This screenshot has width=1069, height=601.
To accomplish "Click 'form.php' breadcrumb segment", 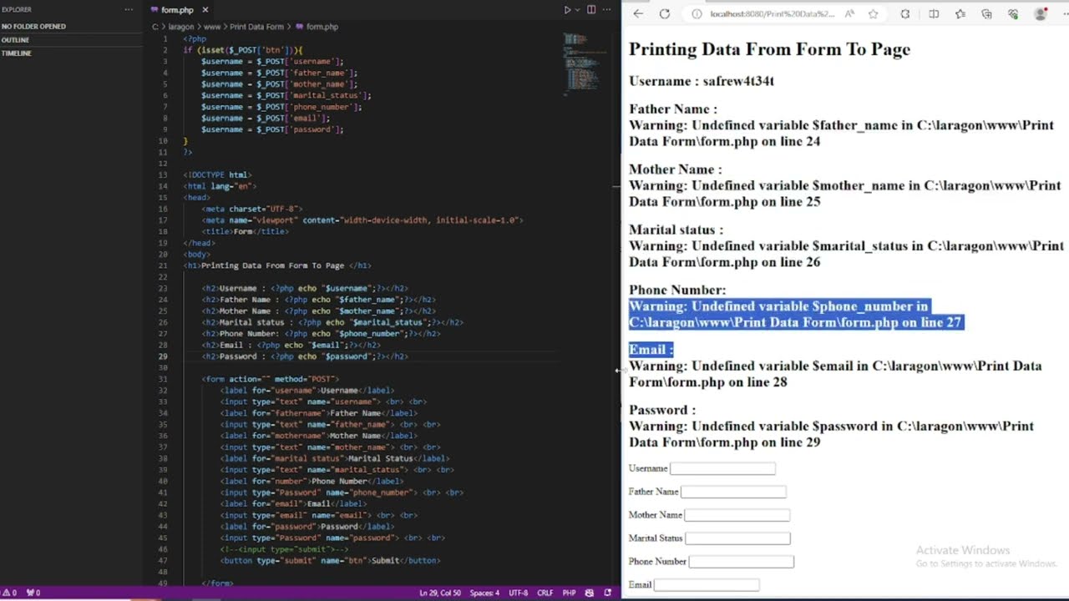I will click(322, 27).
